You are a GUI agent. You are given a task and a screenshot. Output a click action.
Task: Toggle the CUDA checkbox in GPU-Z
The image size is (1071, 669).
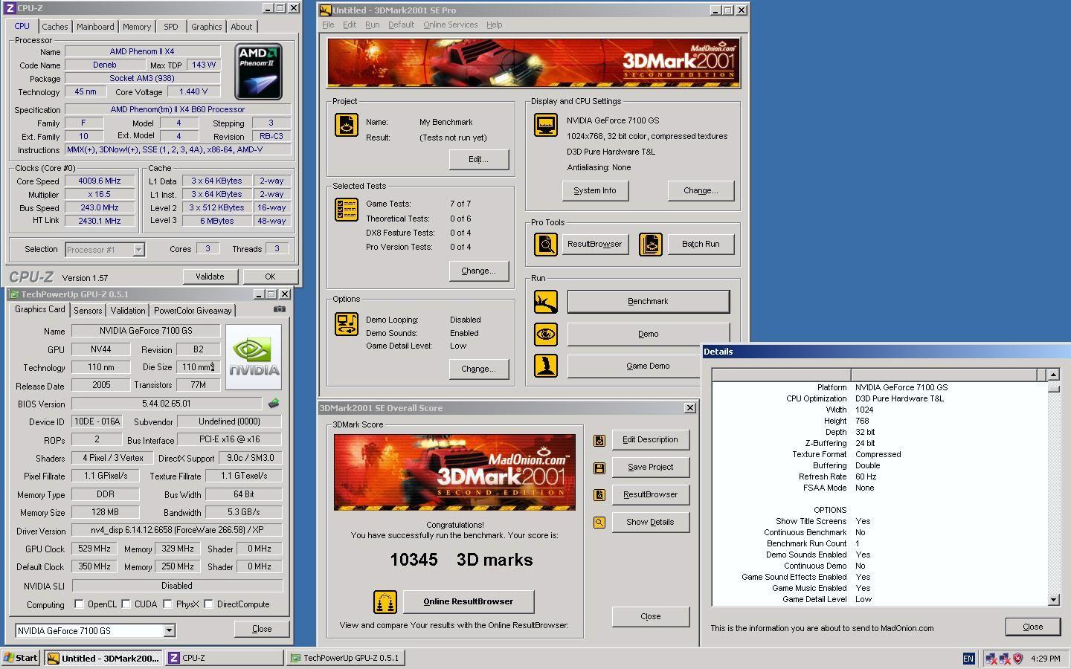(x=126, y=604)
